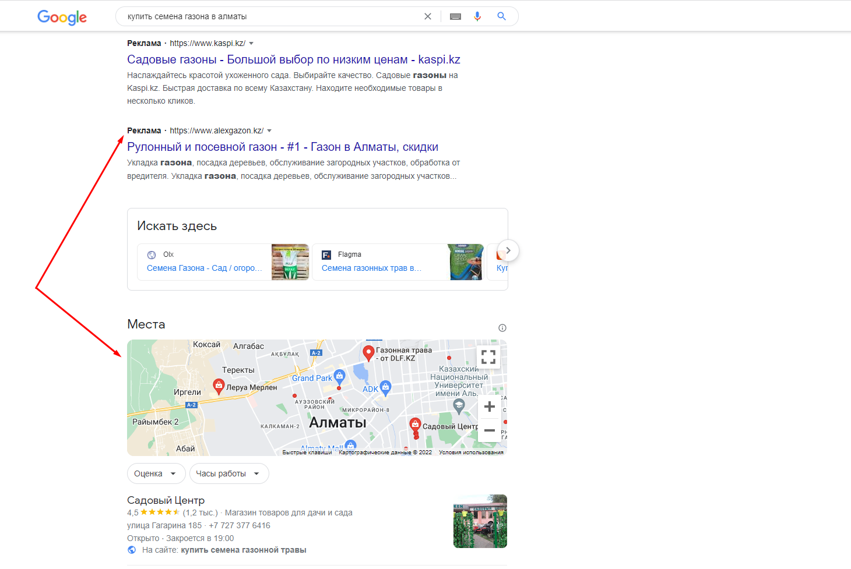The image size is (851, 569).
Task: Select the university pin on the map
Action: pyautogui.click(x=459, y=406)
